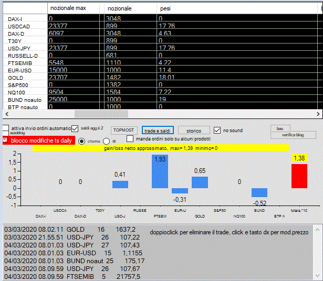Image resolution: width=323 pixels, height=281 pixels.
Task: Click the 'pesi' column header
Action: [237, 8]
